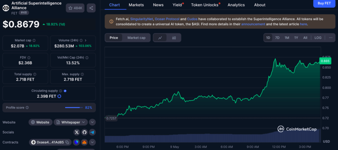This screenshot has height=150, width=338.
Task: Open Profile score info icon
Action: (x=27, y=107)
